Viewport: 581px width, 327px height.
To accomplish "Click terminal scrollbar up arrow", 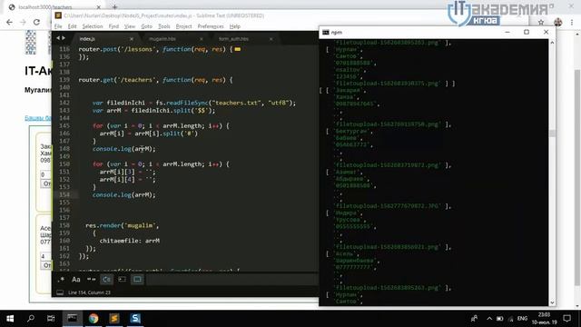I will point(552,43).
